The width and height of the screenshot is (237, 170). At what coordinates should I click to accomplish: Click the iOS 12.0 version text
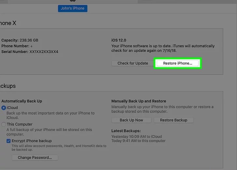(118, 40)
